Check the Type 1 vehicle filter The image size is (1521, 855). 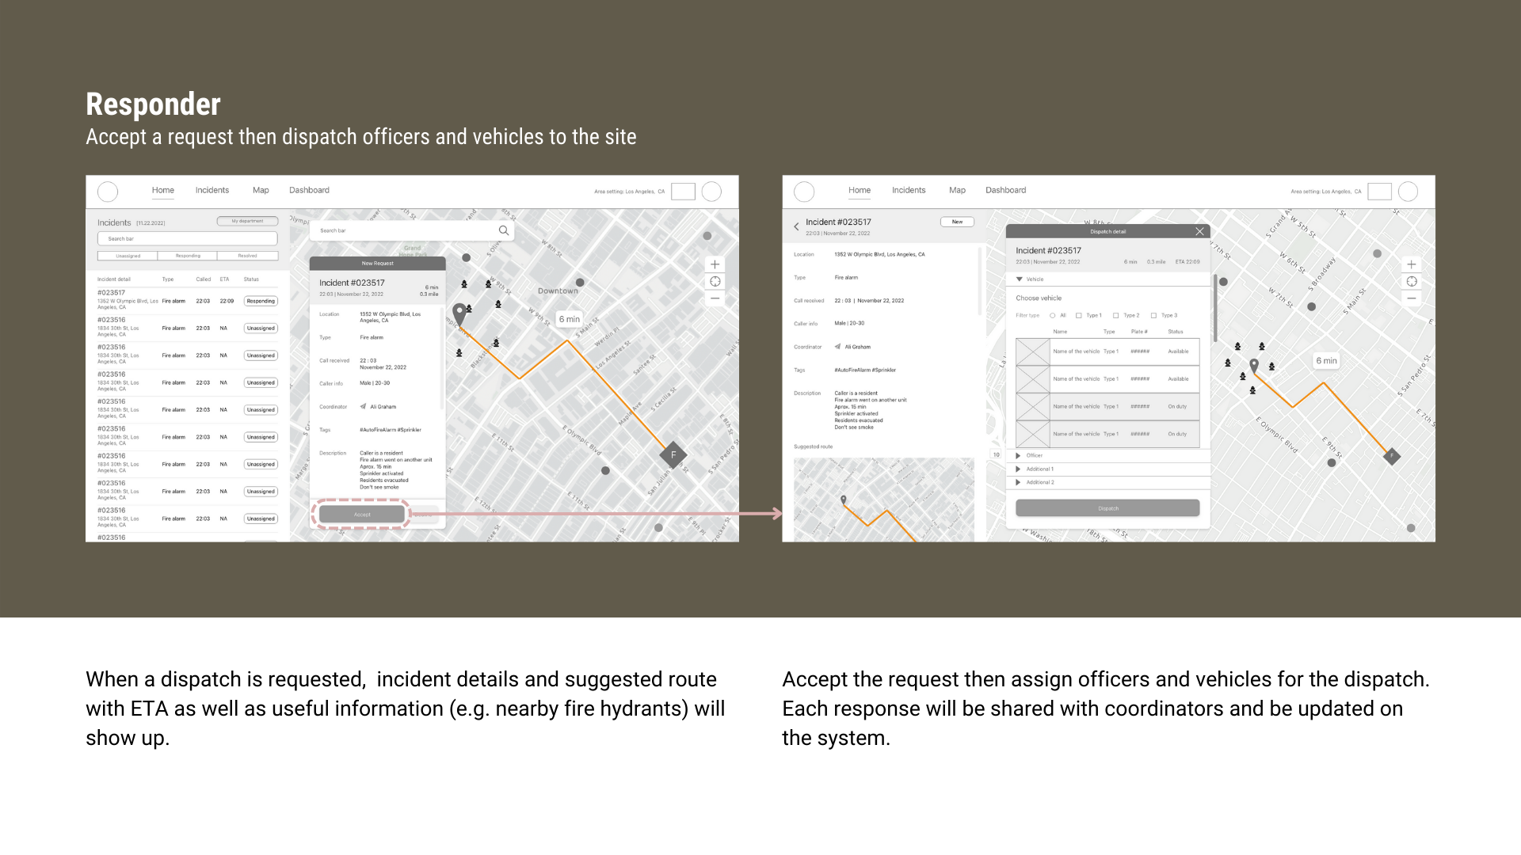click(x=1078, y=315)
